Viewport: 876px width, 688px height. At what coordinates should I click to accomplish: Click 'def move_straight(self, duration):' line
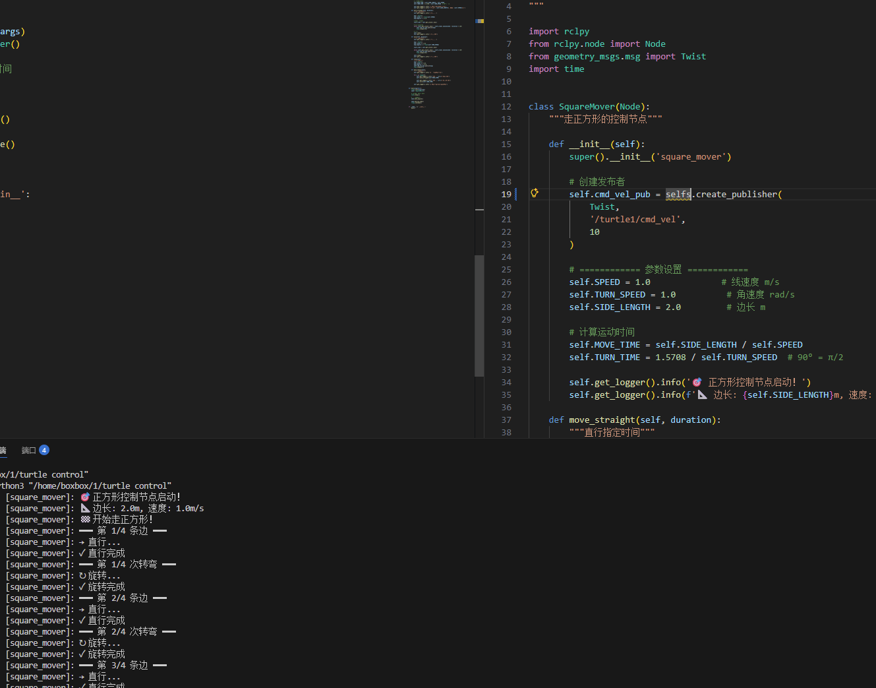(635, 420)
